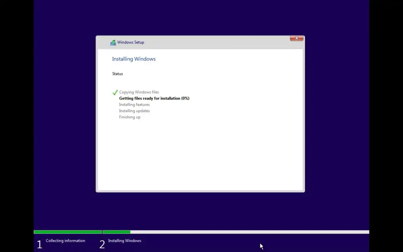Click "Getting files ready for installation (0%)"
The height and width of the screenshot is (252, 403).
154,98
